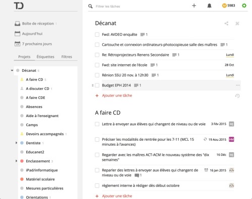Open comments of Rétroprojecteurs Renens Secondaire
The image size is (252, 199).
(x=176, y=55)
